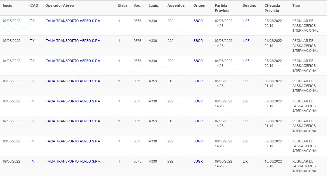This screenshot has height=176, width=327.
Task: Open SBGR origin link for 07/08/2022
Action: [198, 121]
